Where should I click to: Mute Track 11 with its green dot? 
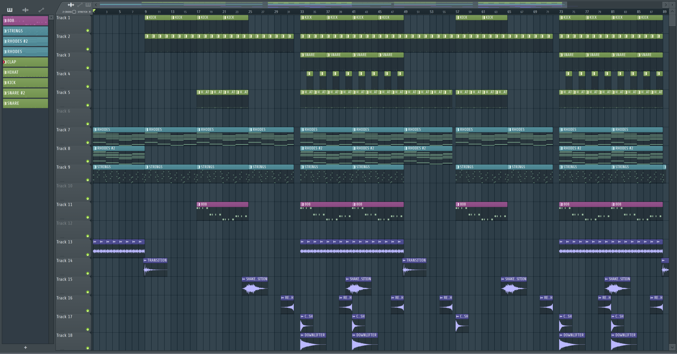point(88,217)
